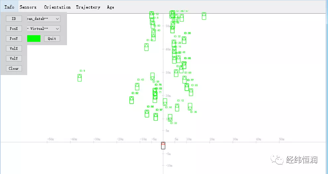This screenshot has width=328, height=174.
Task: Select object box labeled ID: 82
Action: [x=131, y=100]
